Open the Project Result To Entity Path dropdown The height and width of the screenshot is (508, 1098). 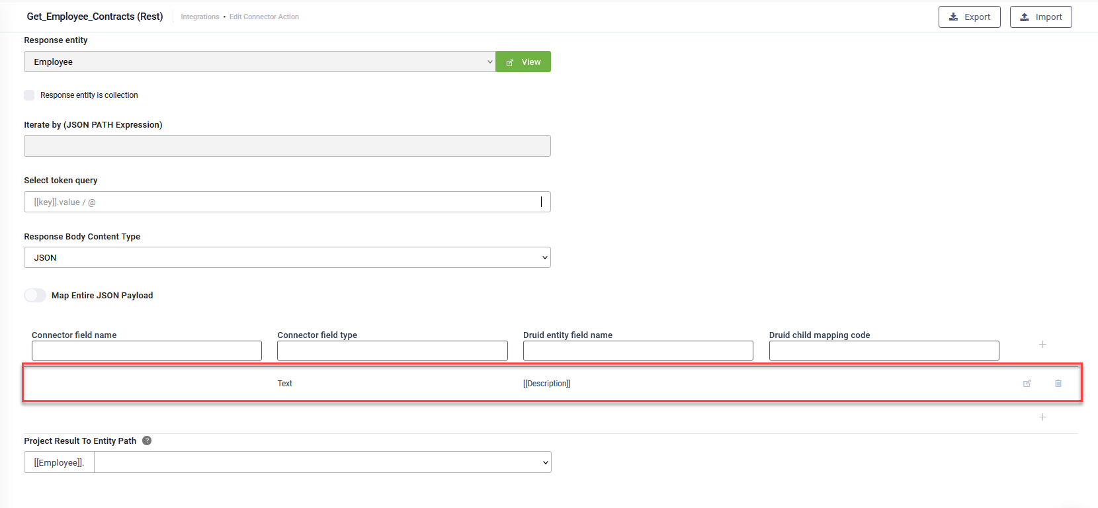click(x=322, y=462)
